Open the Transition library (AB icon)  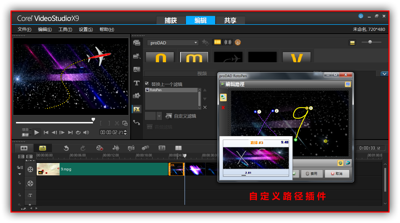pyautogui.click(x=137, y=69)
